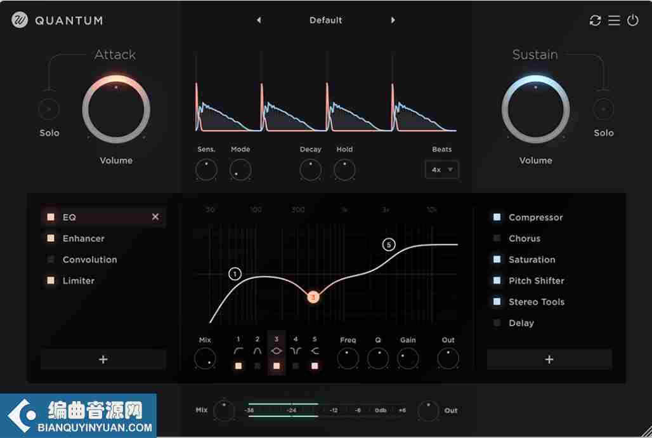
Task: Enable band 4 square
Action: [296, 366]
